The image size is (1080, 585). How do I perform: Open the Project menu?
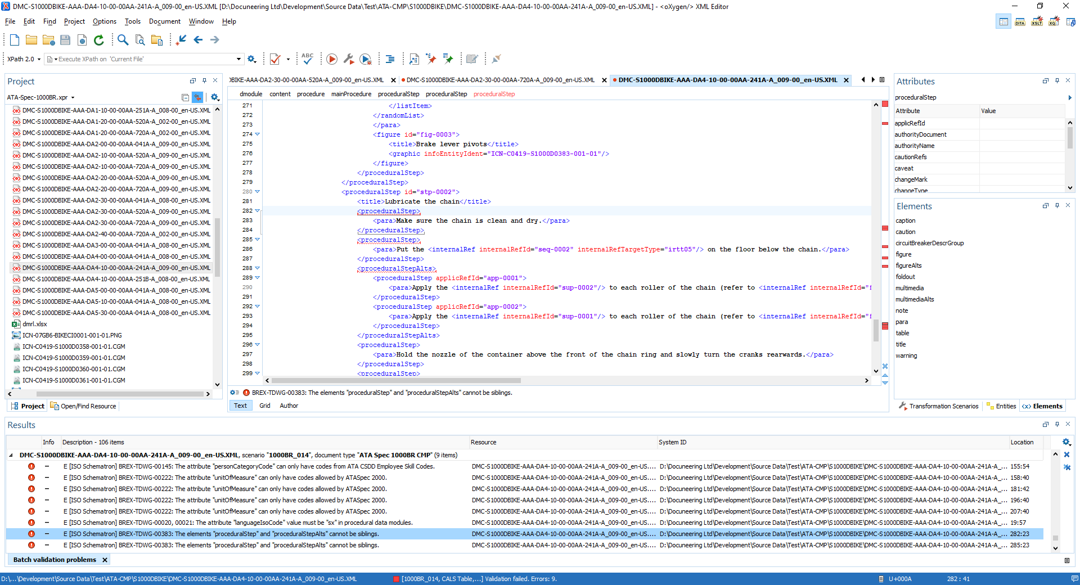74,21
